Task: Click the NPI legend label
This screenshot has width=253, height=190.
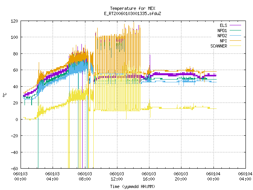Action: (223, 41)
